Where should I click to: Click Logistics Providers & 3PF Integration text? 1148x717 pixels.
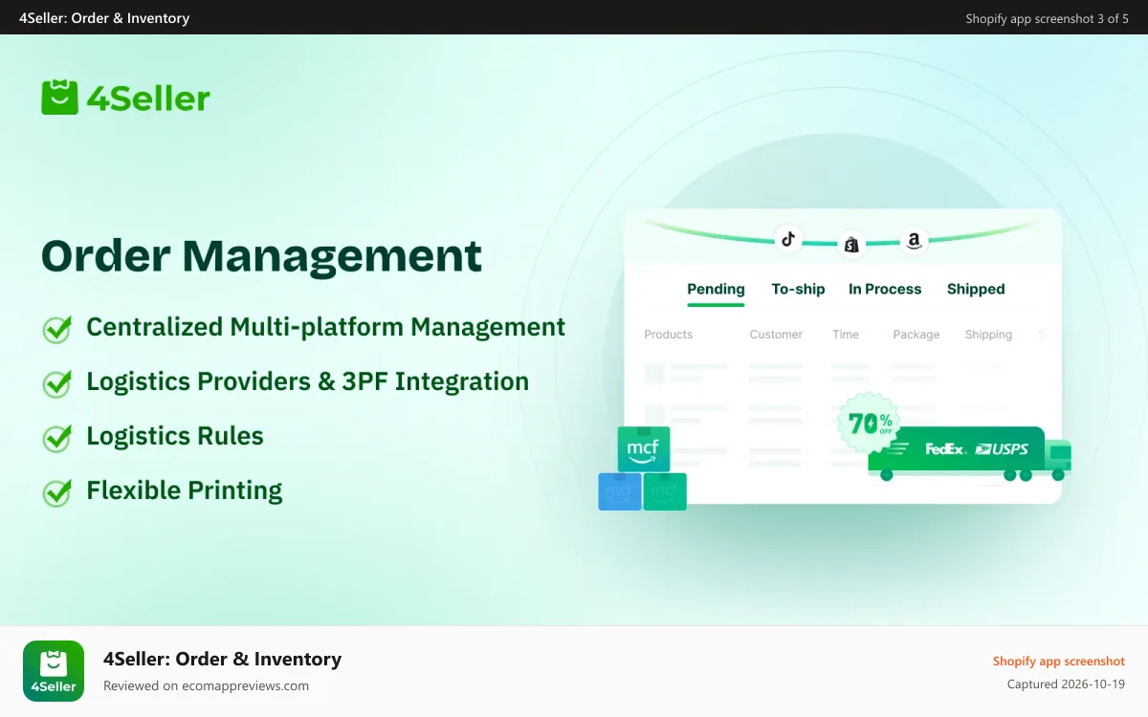point(307,381)
